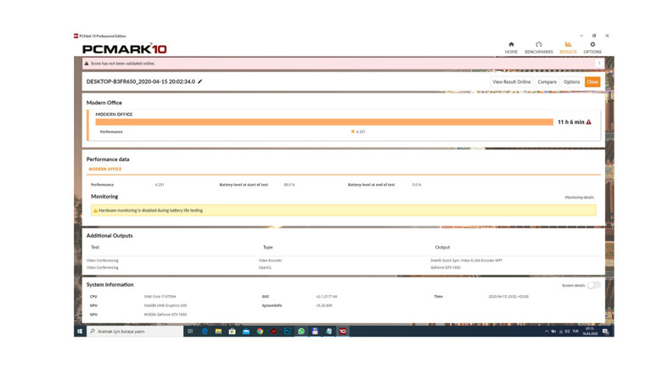Switch to the Results section
This screenshot has width=657, height=369.
(x=568, y=48)
